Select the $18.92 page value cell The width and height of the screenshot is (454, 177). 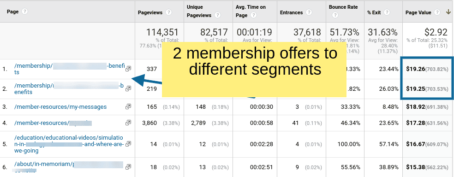427,107
